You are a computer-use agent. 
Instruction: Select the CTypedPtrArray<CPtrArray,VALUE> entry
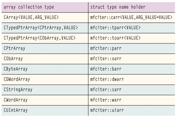(41, 28)
